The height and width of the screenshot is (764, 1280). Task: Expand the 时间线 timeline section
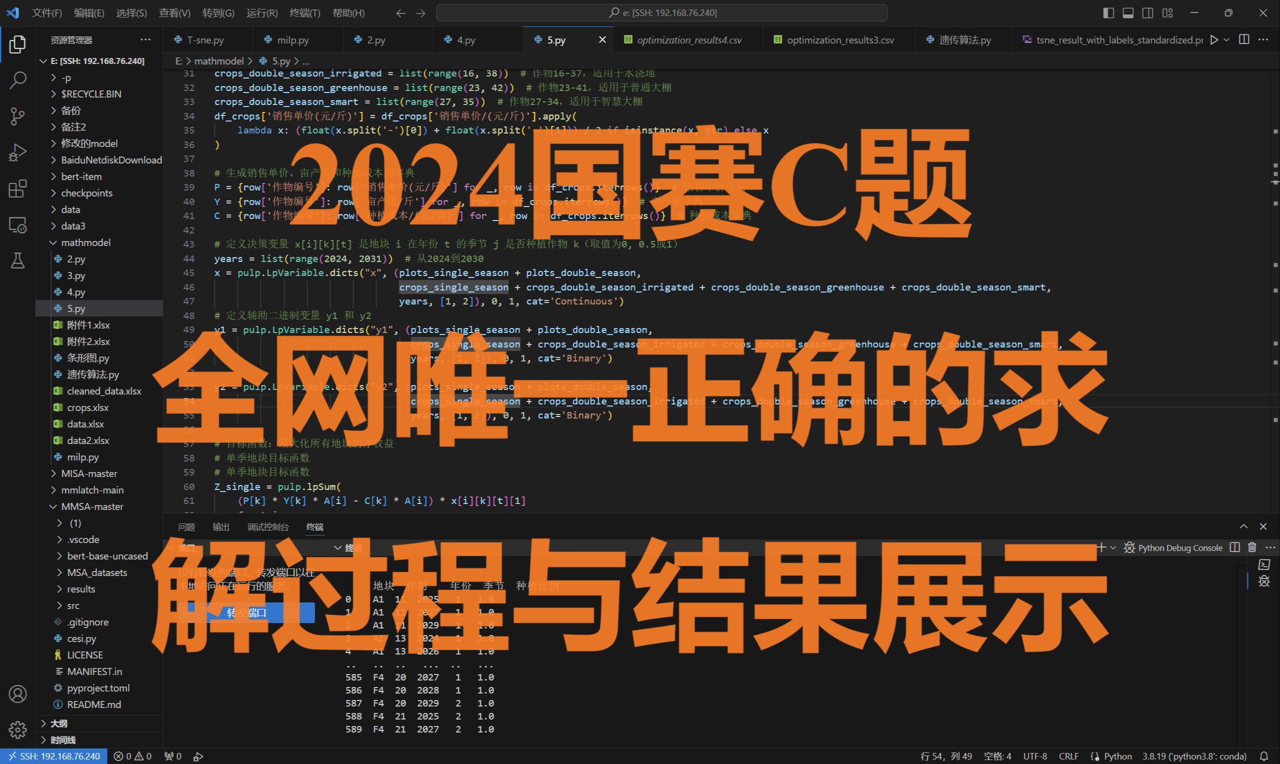63,740
